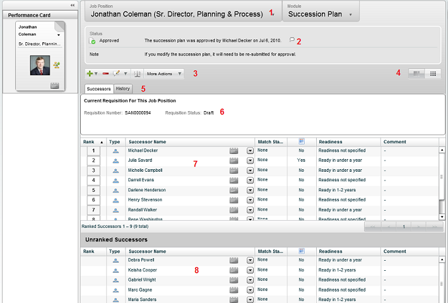The image size is (448, 303).
Task: Switch to list view mode
Action: pyautogui.click(x=416, y=74)
